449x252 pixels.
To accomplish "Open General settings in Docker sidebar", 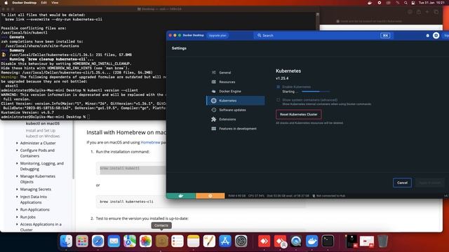I will pyautogui.click(x=235, y=73).
